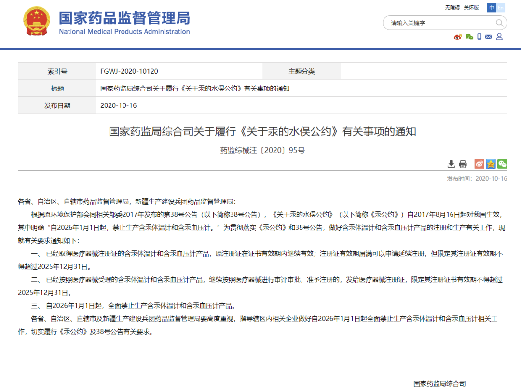The height and width of the screenshot is (390, 521).
Task: Share article via green WeChat button
Action: (x=502, y=164)
